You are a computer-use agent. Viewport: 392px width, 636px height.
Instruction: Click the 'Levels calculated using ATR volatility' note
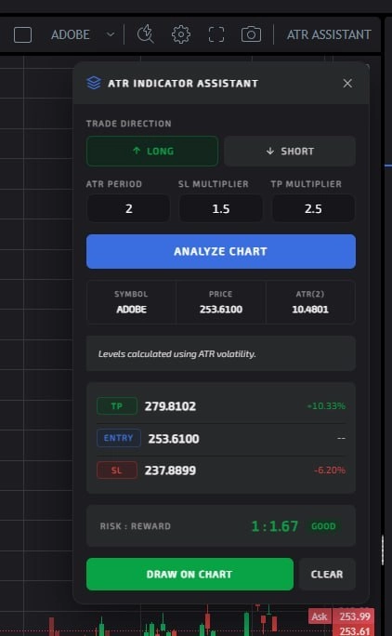pyautogui.click(x=177, y=354)
